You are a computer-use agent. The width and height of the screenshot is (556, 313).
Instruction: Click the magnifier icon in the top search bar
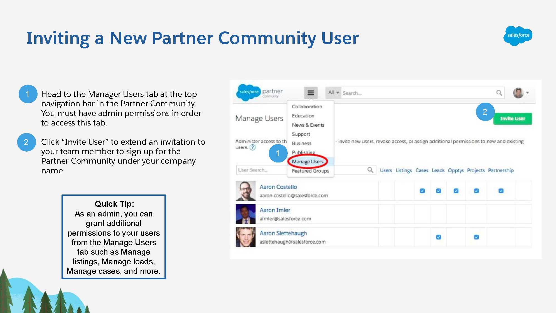tap(499, 93)
